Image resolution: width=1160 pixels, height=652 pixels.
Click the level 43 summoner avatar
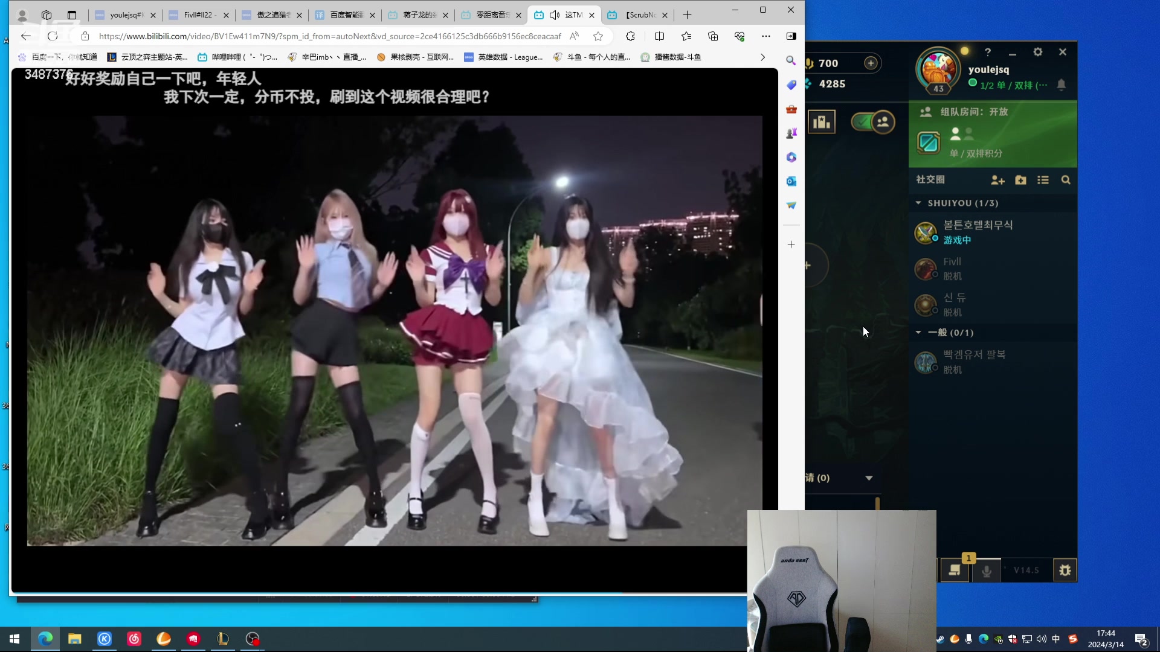pyautogui.click(x=938, y=69)
